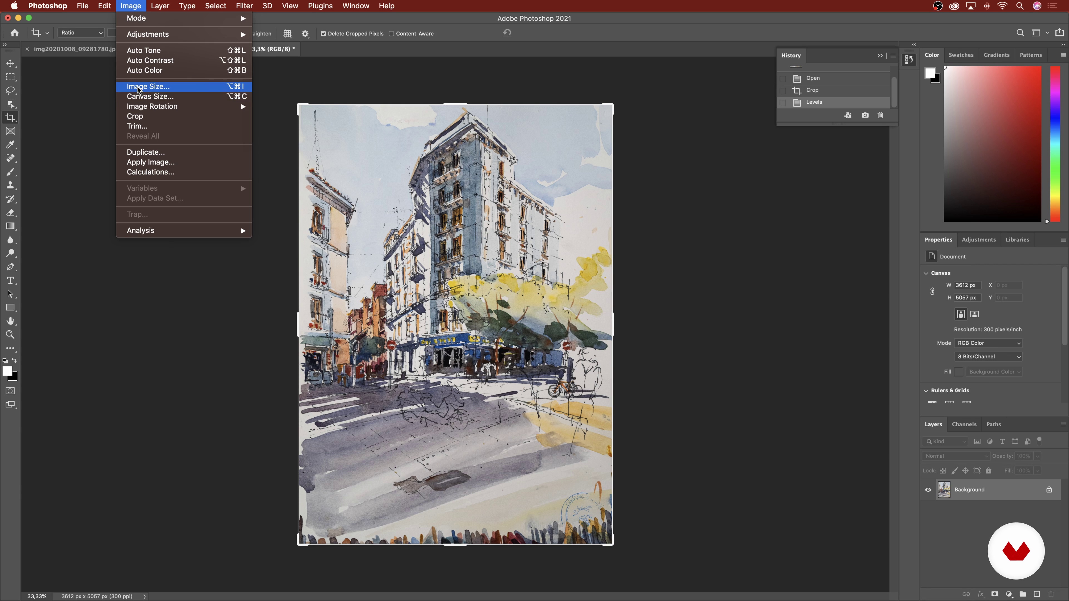The width and height of the screenshot is (1069, 601).
Task: Select the Eraser tool
Action: (10, 213)
